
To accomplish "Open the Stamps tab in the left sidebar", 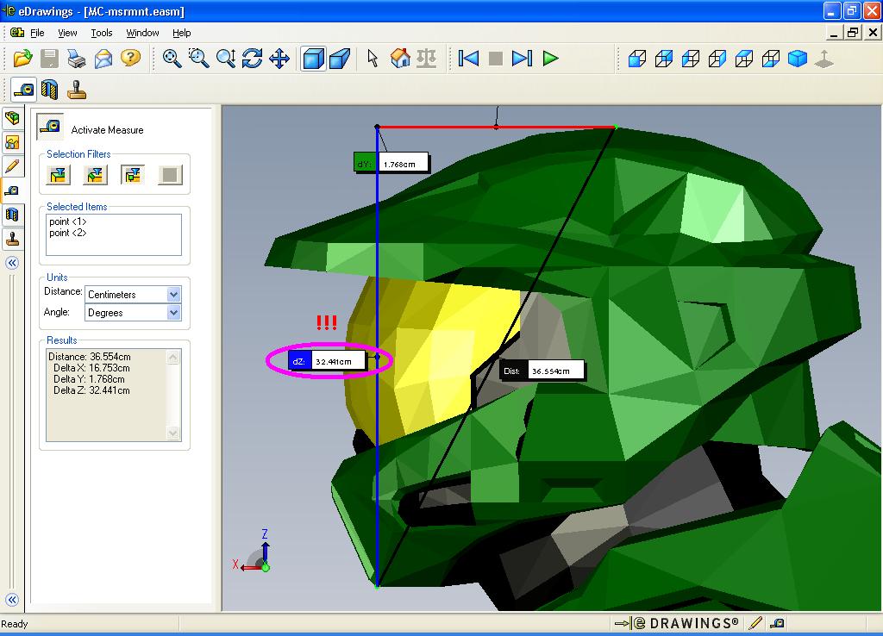I will (x=12, y=240).
